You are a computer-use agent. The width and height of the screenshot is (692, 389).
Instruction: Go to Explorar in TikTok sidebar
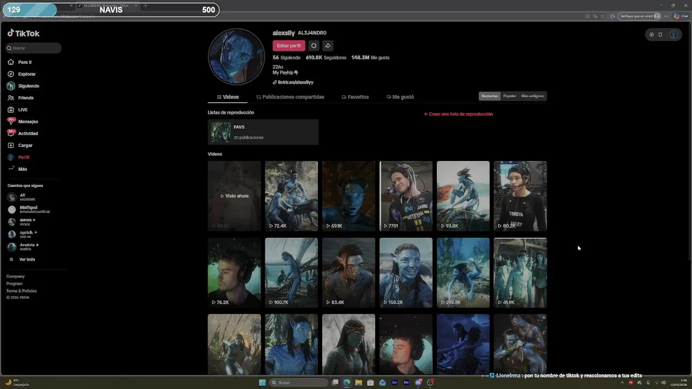[x=22, y=74]
